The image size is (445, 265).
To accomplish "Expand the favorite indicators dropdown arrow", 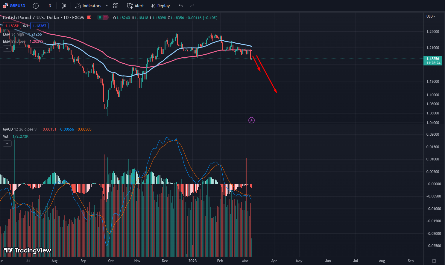I will [107, 6].
